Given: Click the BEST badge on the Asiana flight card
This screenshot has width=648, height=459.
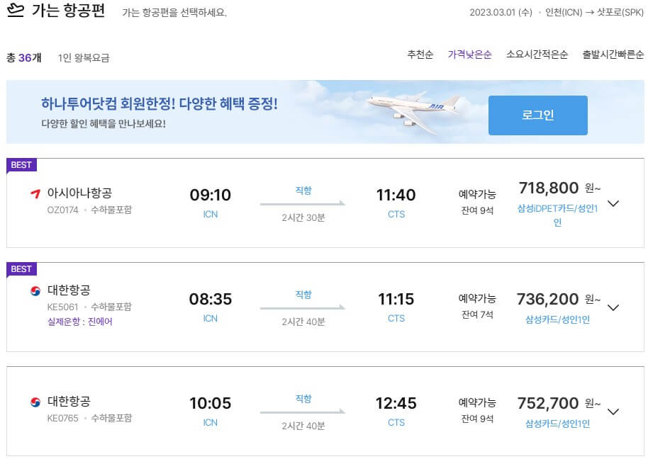Looking at the screenshot, I should 21,164.
